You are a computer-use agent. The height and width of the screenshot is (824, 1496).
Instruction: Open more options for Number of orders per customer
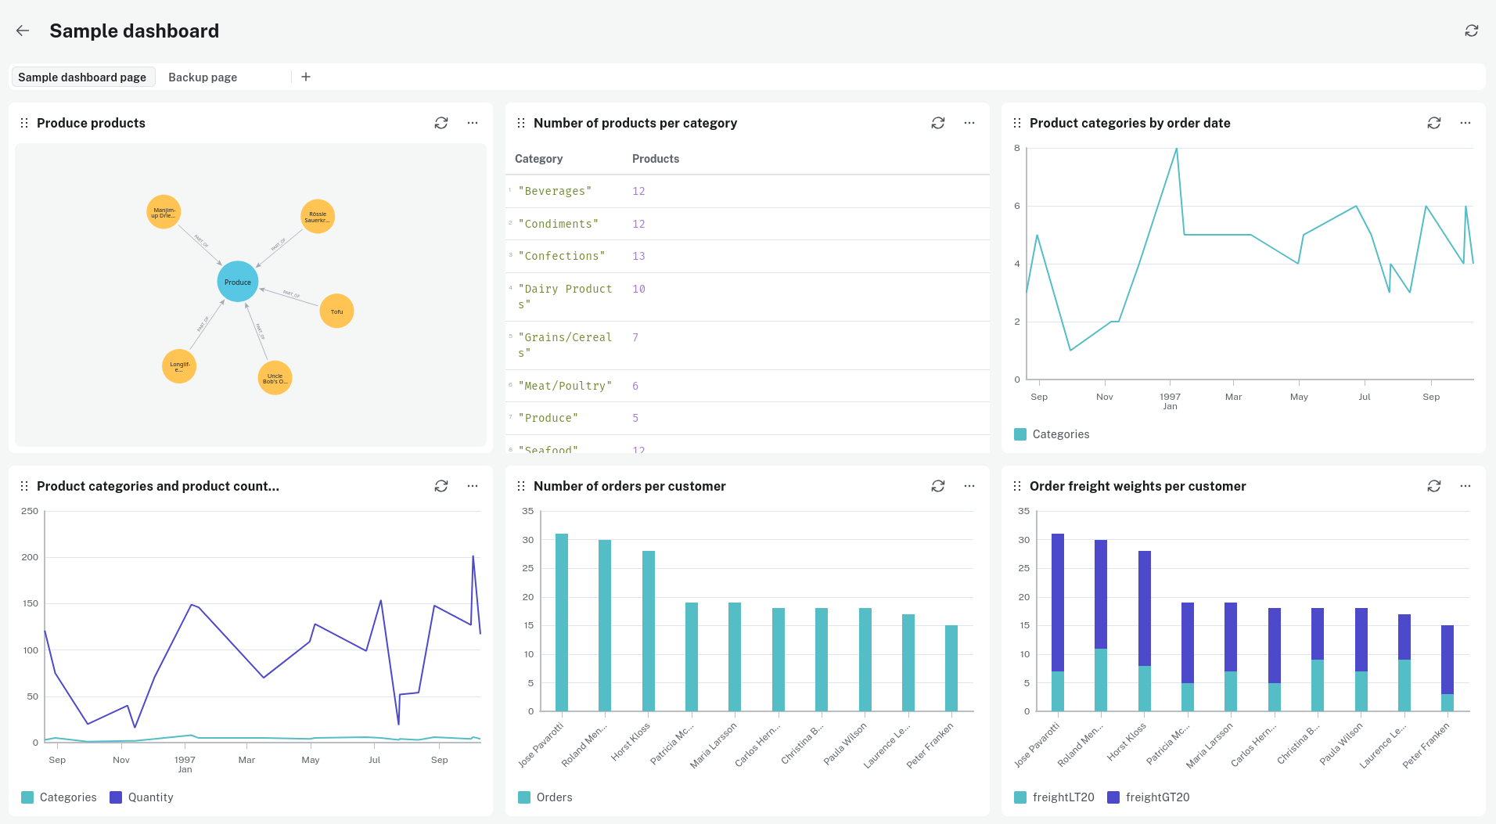pyautogui.click(x=969, y=486)
